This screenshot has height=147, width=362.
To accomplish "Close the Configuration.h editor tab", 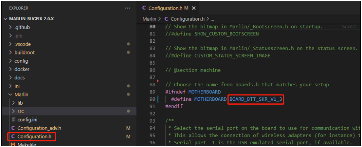I will [194, 8].
